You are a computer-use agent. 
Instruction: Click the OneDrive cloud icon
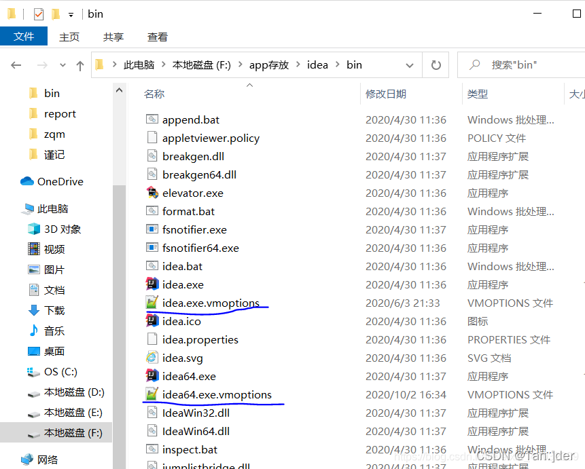(27, 181)
